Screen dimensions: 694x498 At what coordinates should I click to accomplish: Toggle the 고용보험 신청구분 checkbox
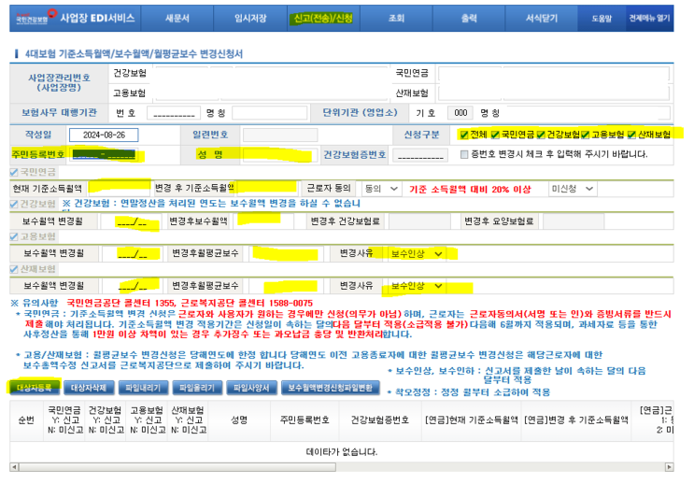[585, 135]
